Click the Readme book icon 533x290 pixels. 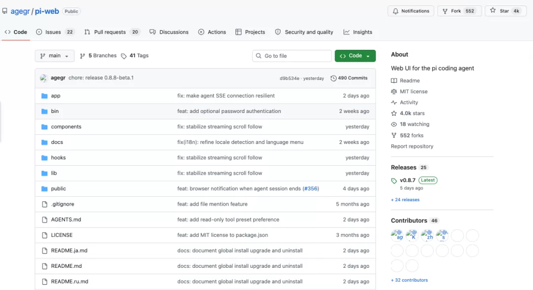click(x=394, y=81)
